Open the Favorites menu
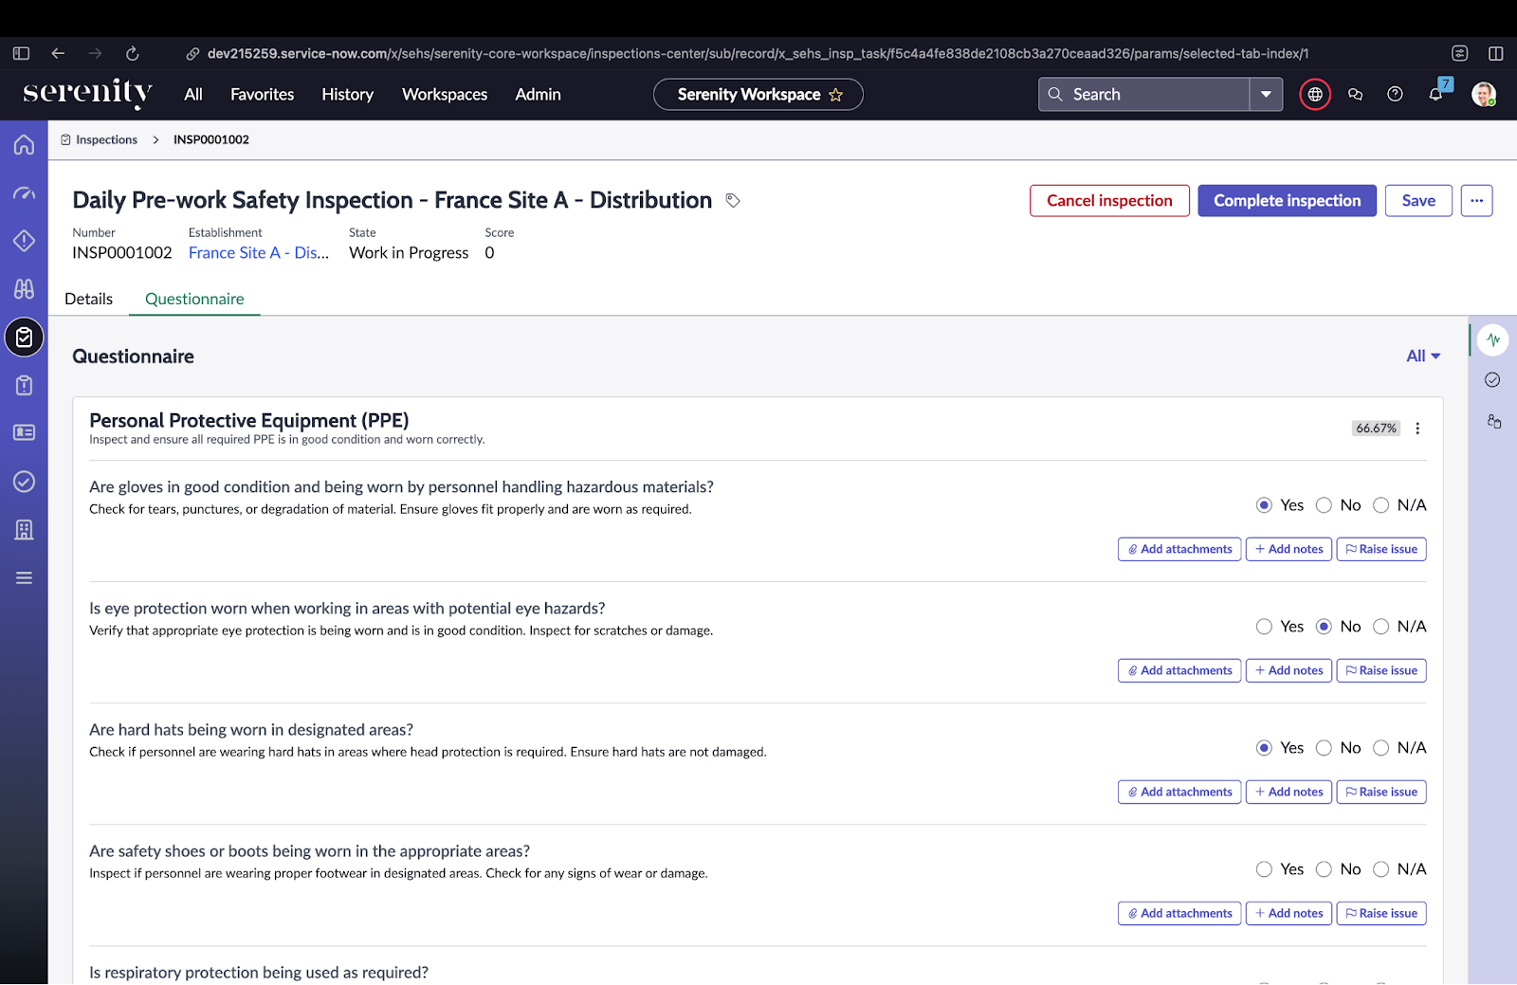Image resolution: width=1517 pixels, height=985 pixels. [x=263, y=95]
